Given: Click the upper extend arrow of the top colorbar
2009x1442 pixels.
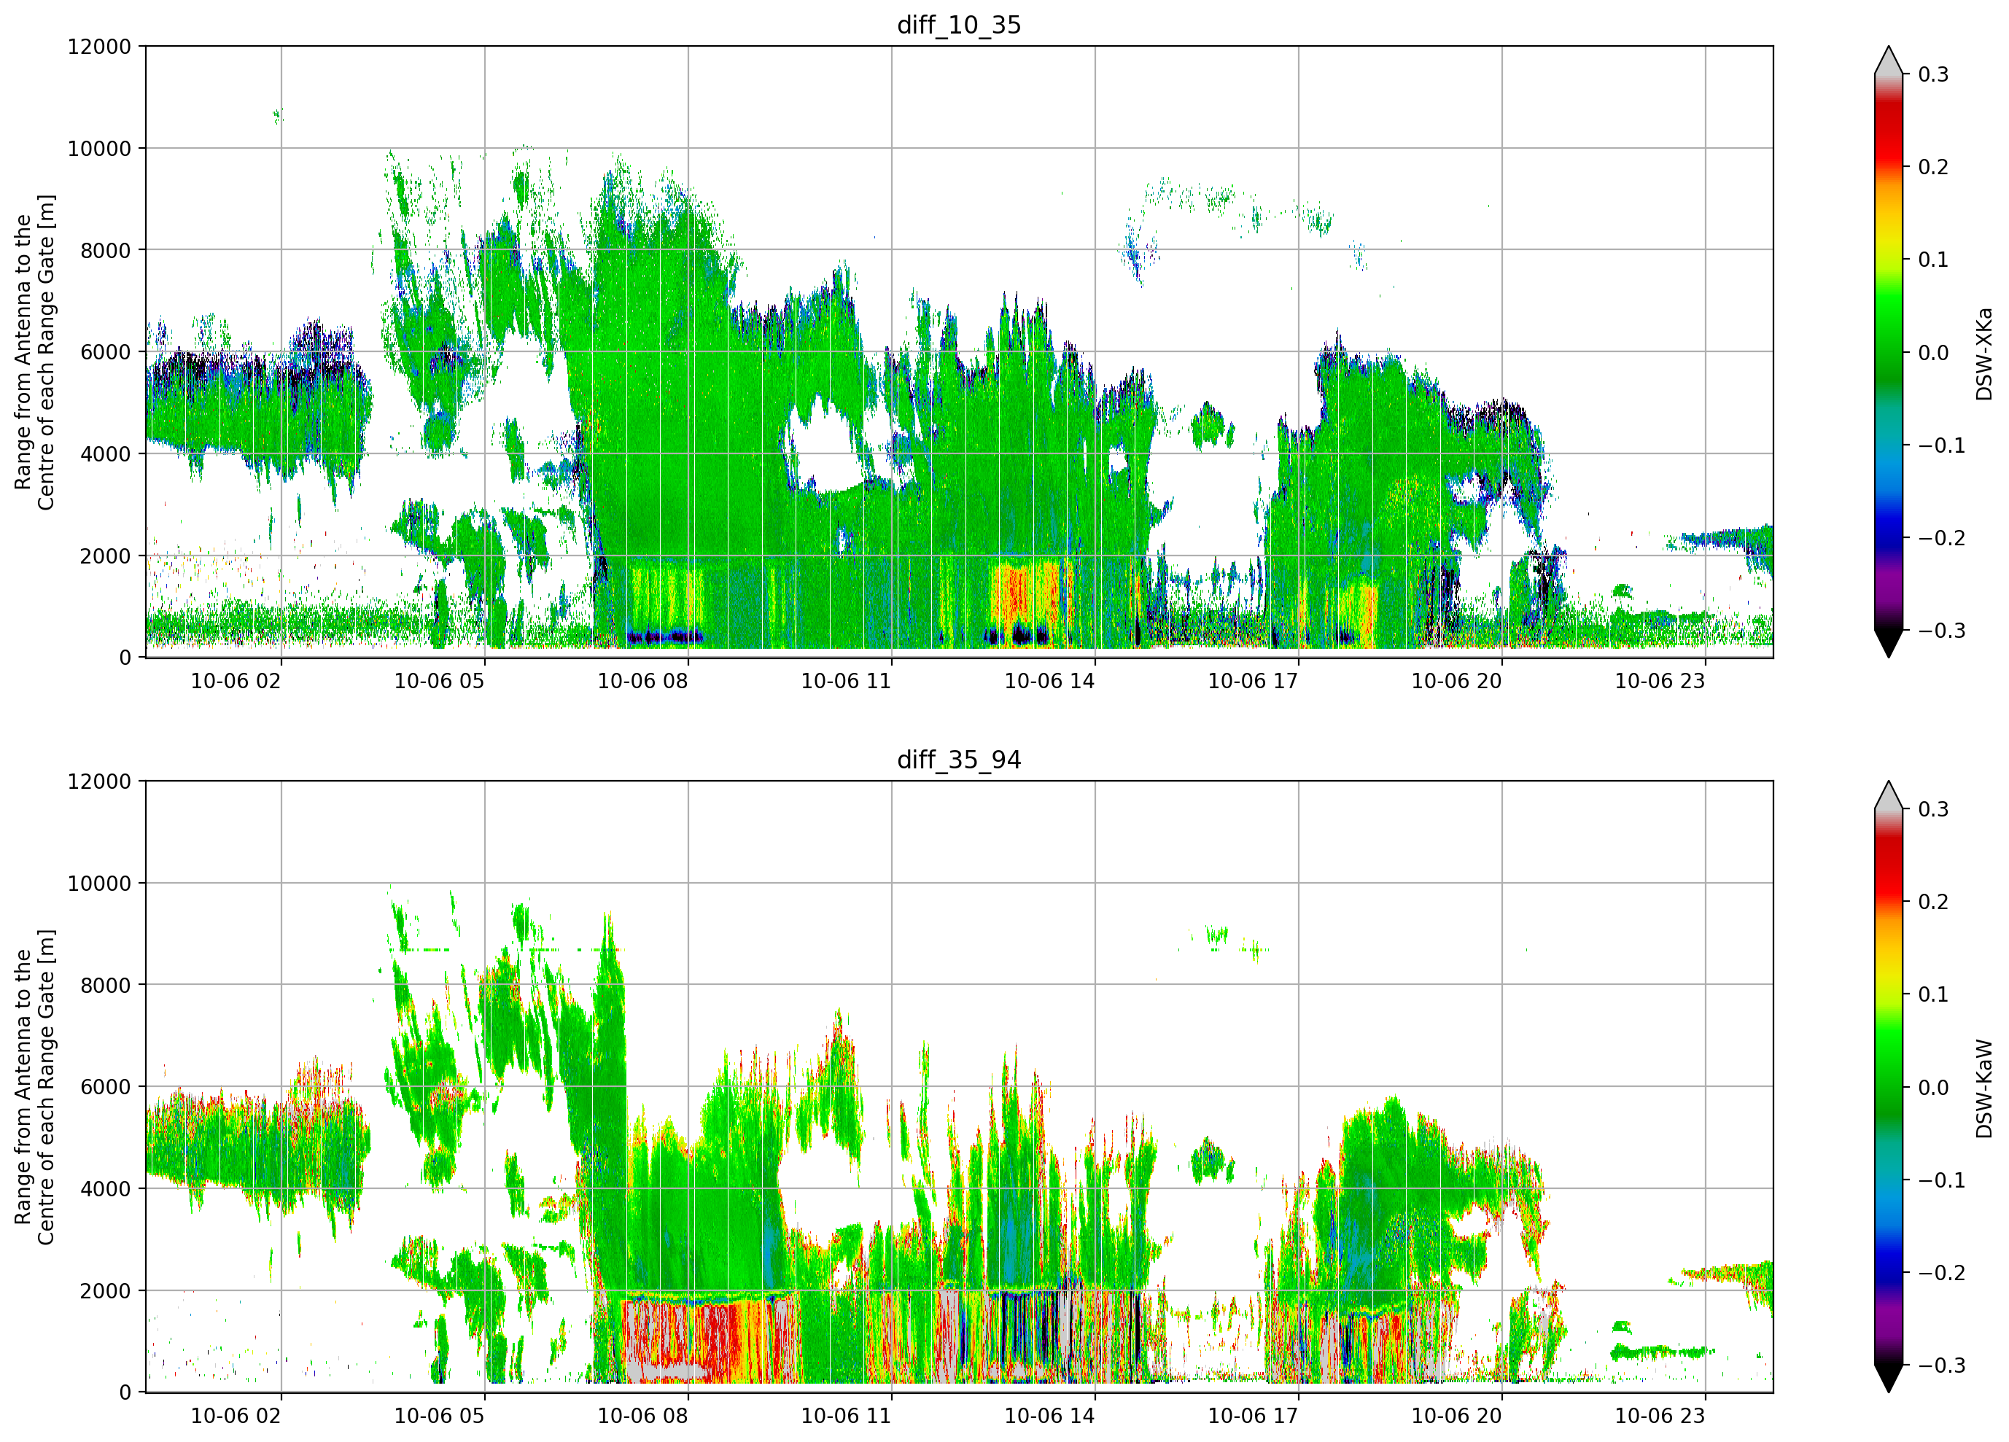Looking at the screenshot, I should [x=1888, y=61].
